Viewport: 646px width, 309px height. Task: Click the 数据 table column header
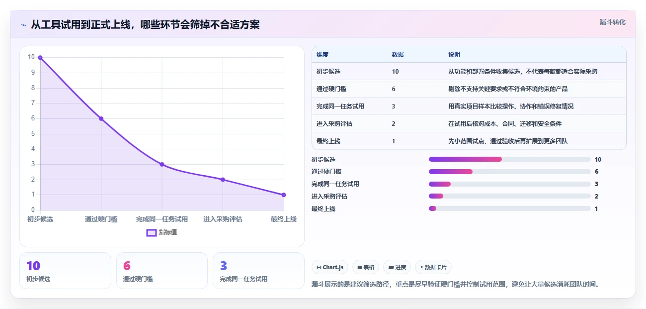(x=398, y=55)
